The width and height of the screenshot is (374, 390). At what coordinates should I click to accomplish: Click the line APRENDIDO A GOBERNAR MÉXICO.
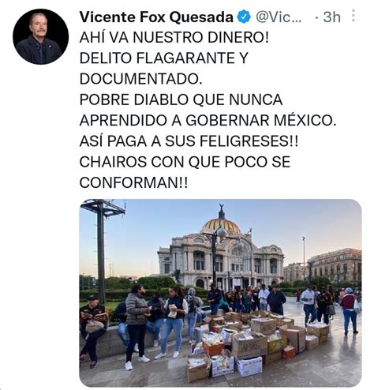pos(208,121)
